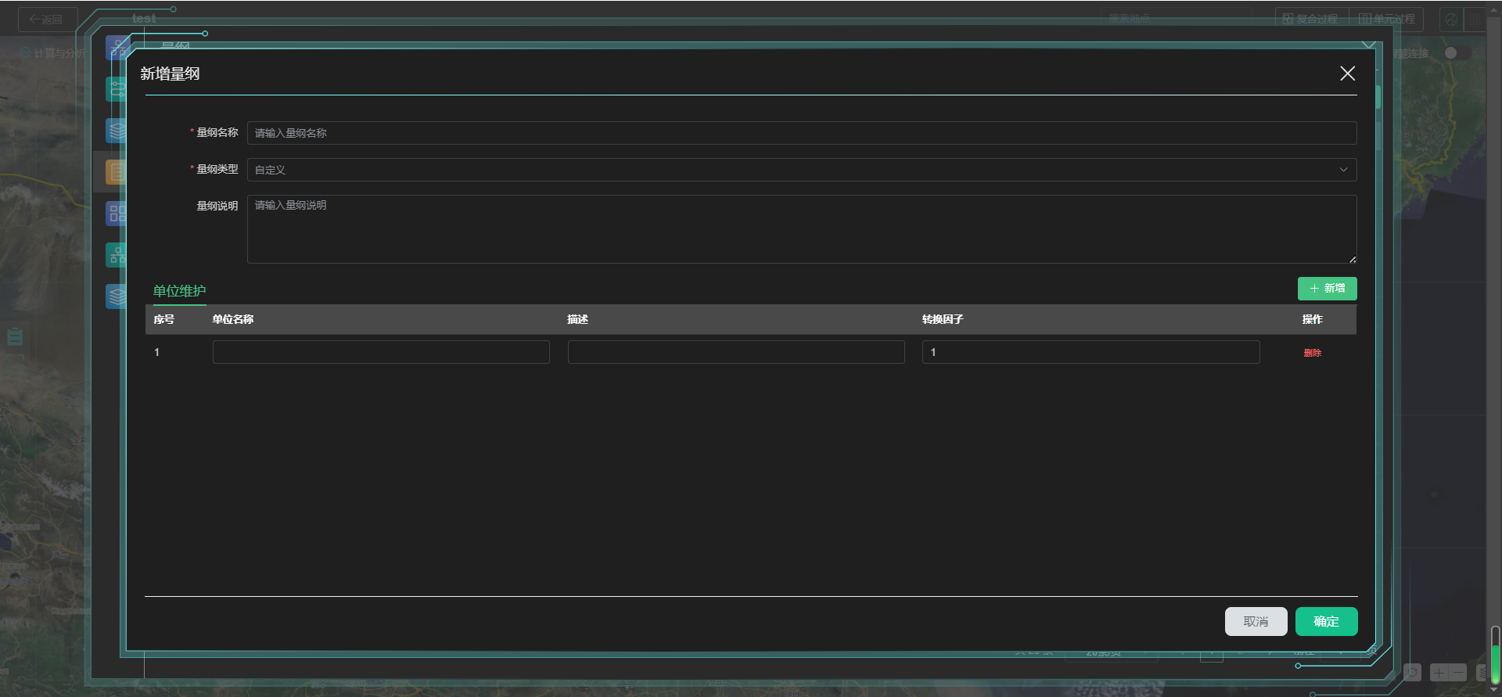
Task: Click the page scrollbar down arrow
Action: click(1494, 690)
